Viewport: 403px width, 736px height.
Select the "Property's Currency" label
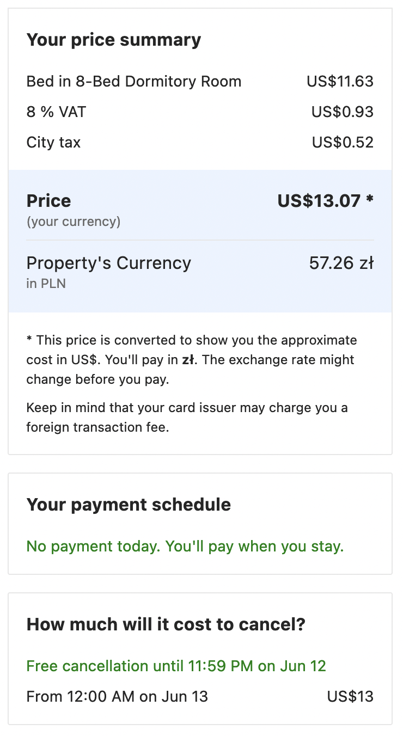point(109,263)
